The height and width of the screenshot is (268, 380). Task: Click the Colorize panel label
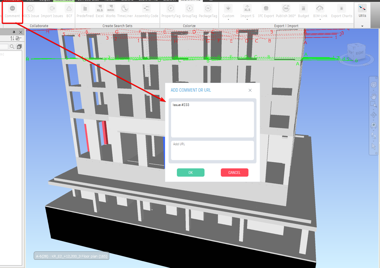pos(189,26)
